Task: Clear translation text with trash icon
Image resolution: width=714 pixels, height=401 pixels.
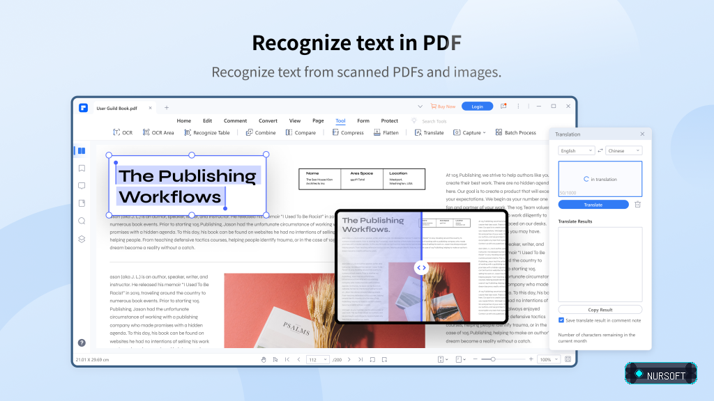Action: click(637, 205)
